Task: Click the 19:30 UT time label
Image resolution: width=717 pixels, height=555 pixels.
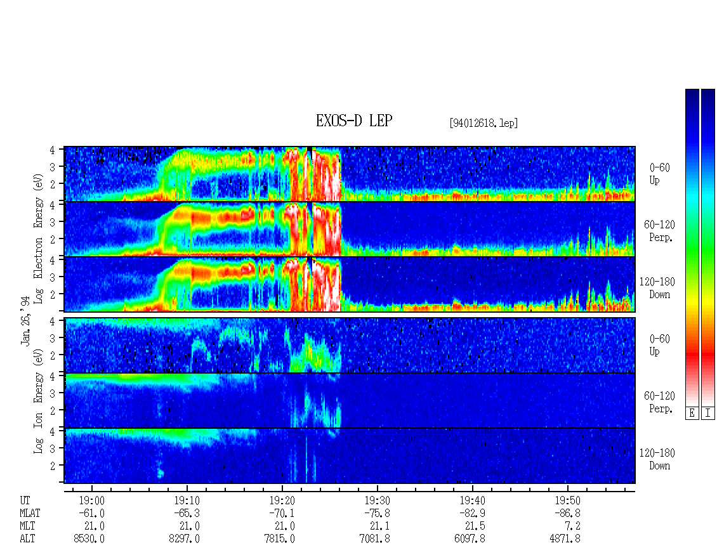Action: point(378,500)
